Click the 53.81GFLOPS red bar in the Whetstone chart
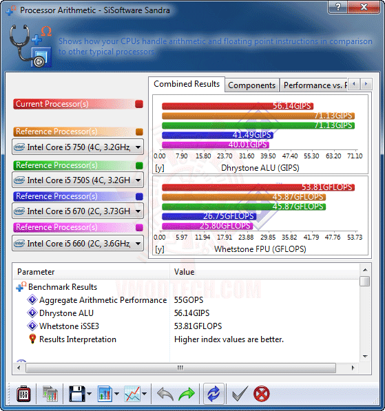Screen dimensions: 385x411 (258, 187)
